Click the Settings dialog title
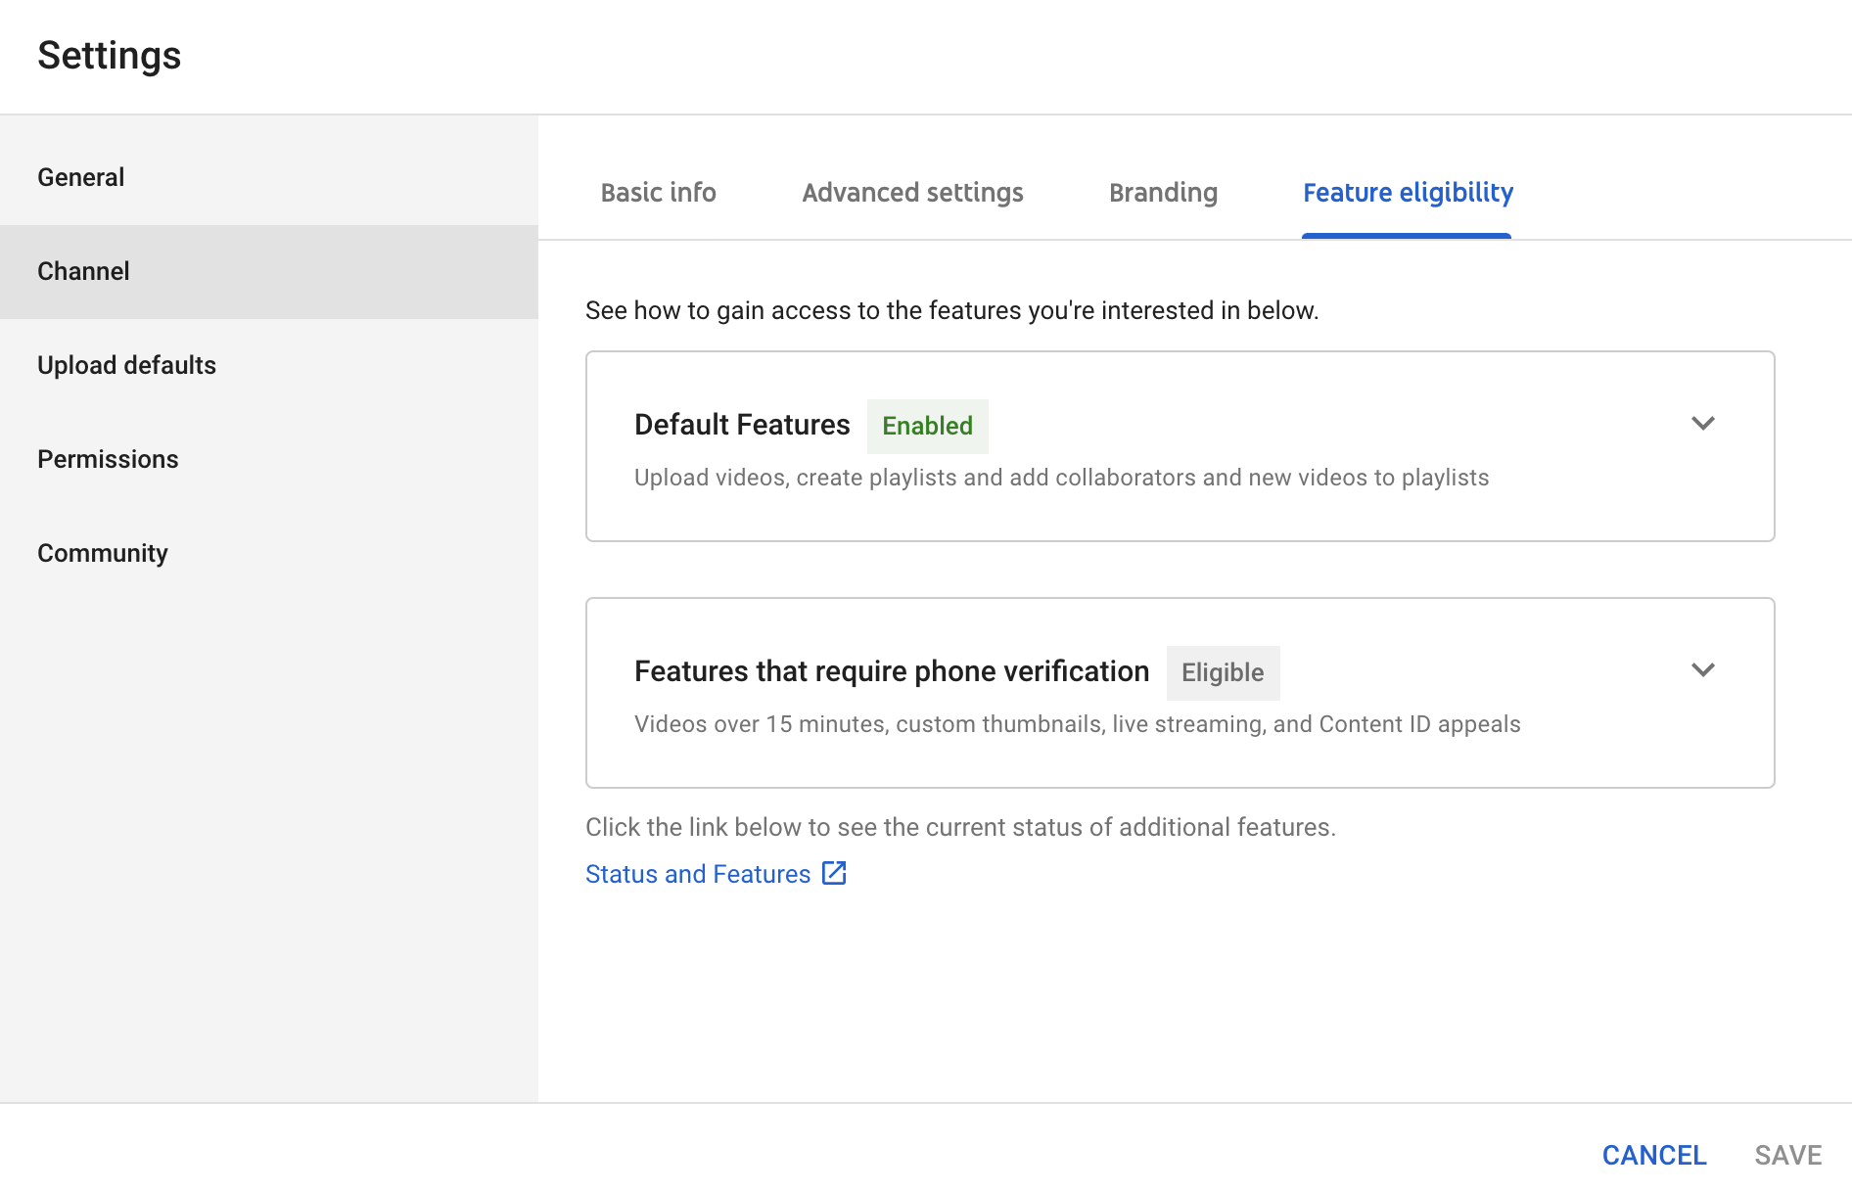The image size is (1852, 1192). coord(110,56)
